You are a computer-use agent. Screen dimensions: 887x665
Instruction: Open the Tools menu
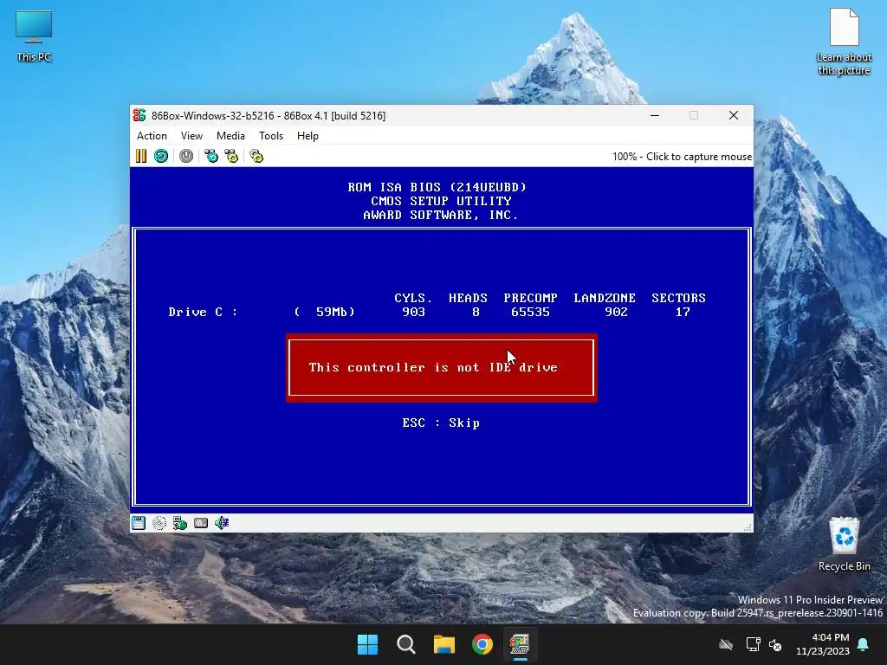(271, 136)
